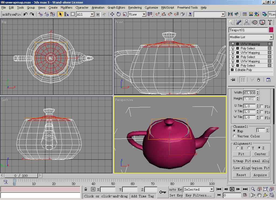Click the Mirror Selected Objects tool
Image resolution: width=276 pixels, height=200 pixels.
230,14
